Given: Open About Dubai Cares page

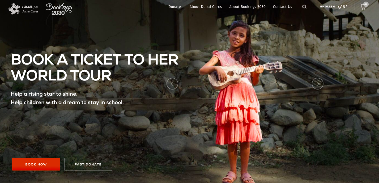Looking at the screenshot, I should [x=206, y=7].
